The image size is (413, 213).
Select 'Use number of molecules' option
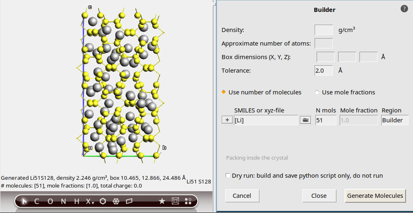pos(224,92)
